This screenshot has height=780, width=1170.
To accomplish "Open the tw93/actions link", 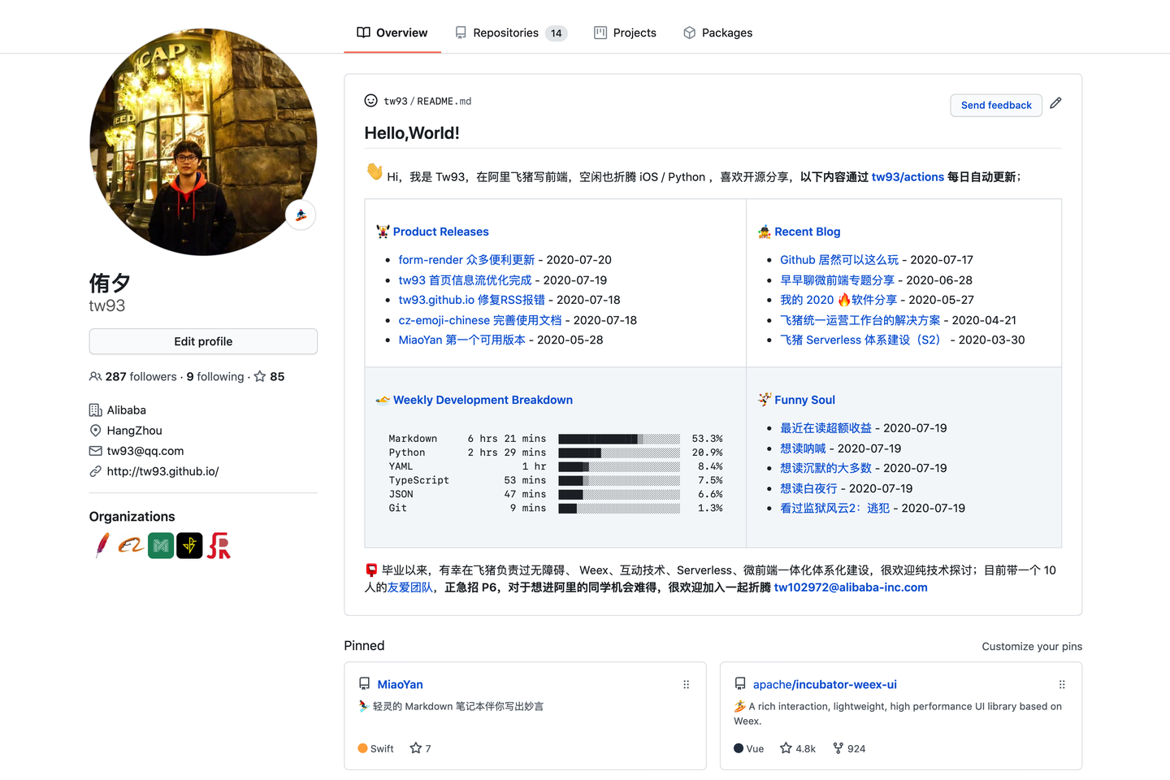I will [x=908, y=176].
